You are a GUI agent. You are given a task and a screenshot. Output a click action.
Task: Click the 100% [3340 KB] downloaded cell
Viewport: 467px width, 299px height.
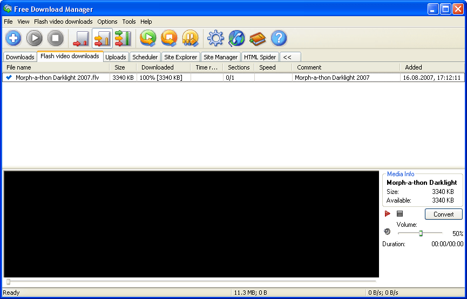click(161, 78)
